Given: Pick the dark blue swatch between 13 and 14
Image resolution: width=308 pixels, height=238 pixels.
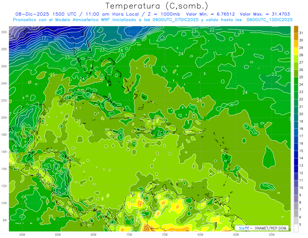Looking at the screenshot, I should point(296,162).
